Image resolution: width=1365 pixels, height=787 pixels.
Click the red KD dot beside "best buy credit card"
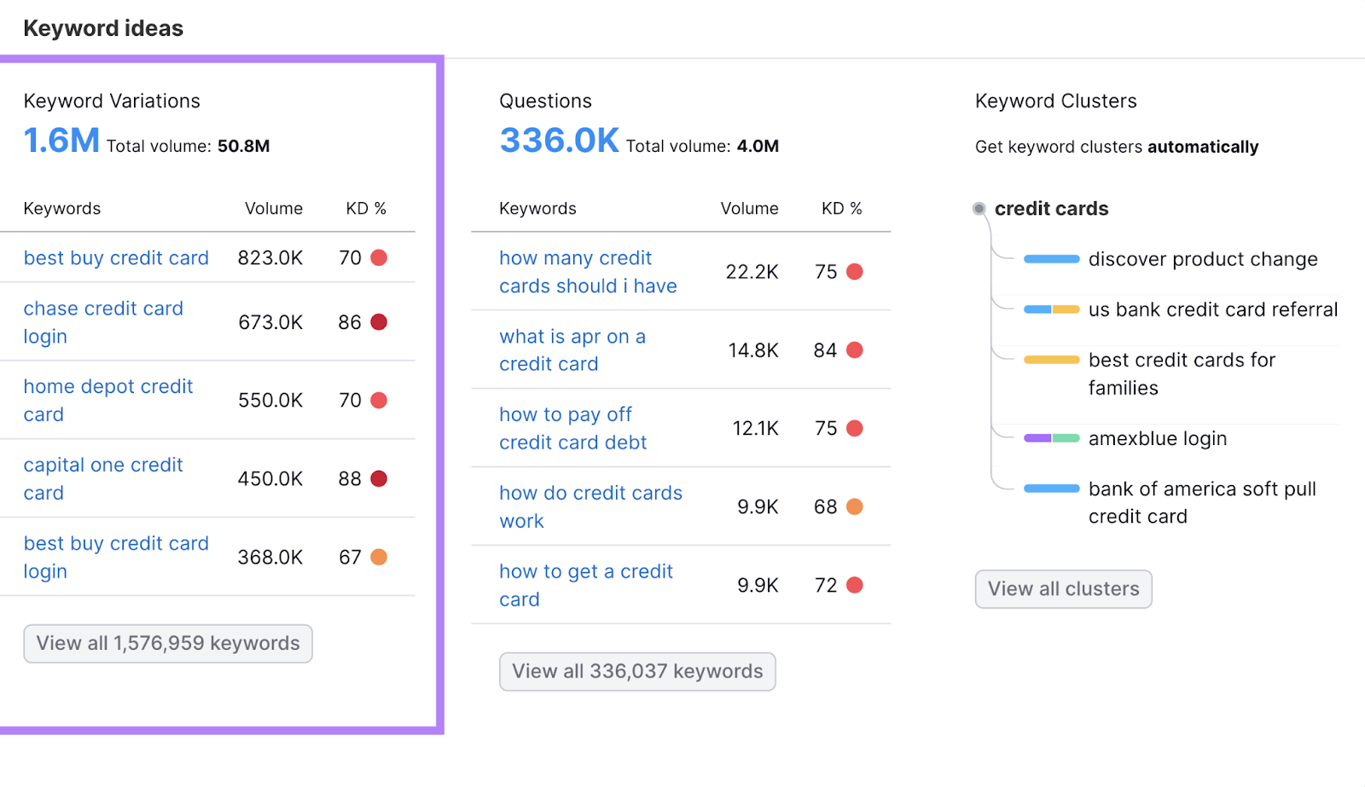pyautogui.click(x=379, y=258)
